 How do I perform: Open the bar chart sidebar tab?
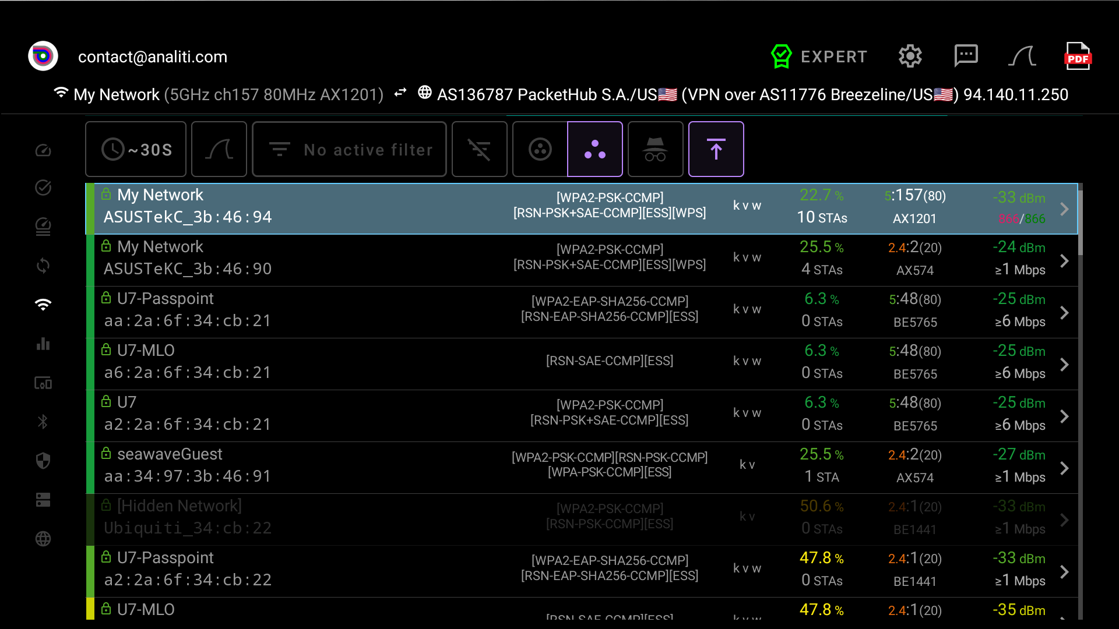[x=43, y=344]
